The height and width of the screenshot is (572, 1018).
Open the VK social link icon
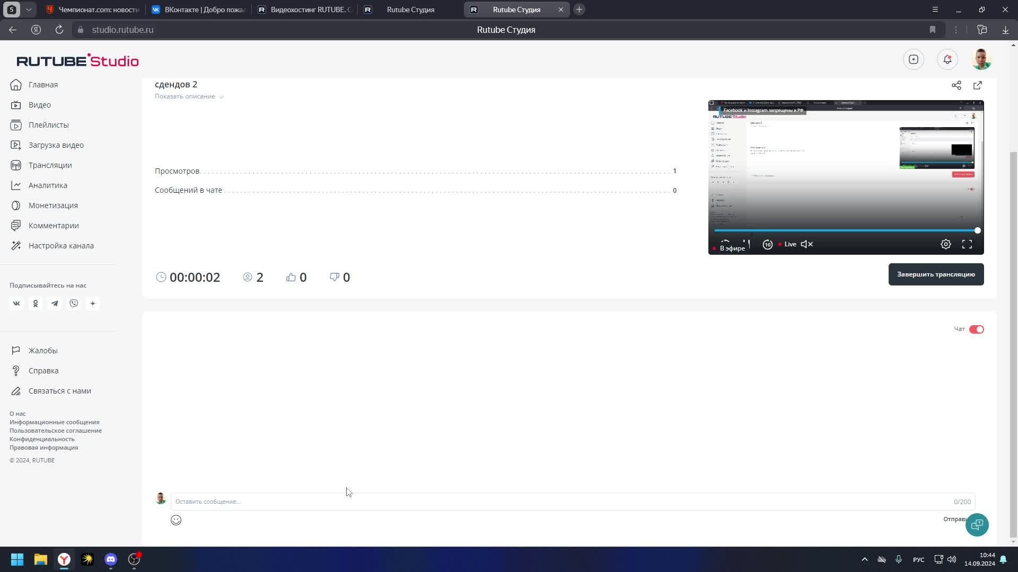[16, 303]
